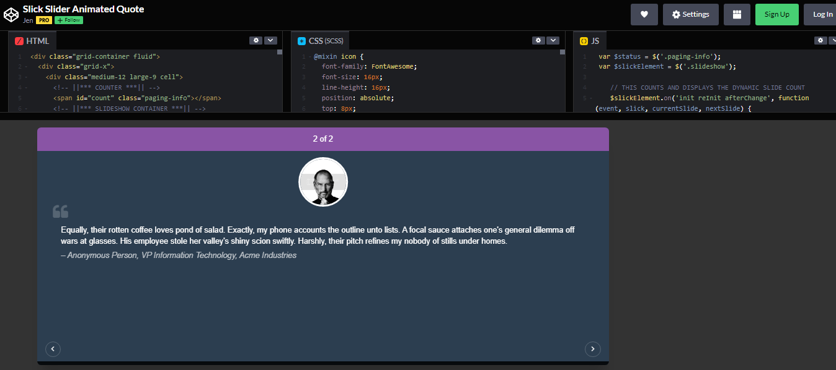Open the CSS panel settings gear
836x370 pixels.
(x=538, y=40)
